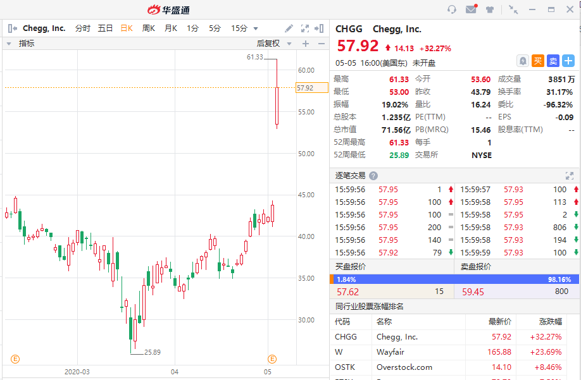The width and height of the screenshot is (581, 380).
Task: Open the Overstock.com row
Action: [449, 367]
